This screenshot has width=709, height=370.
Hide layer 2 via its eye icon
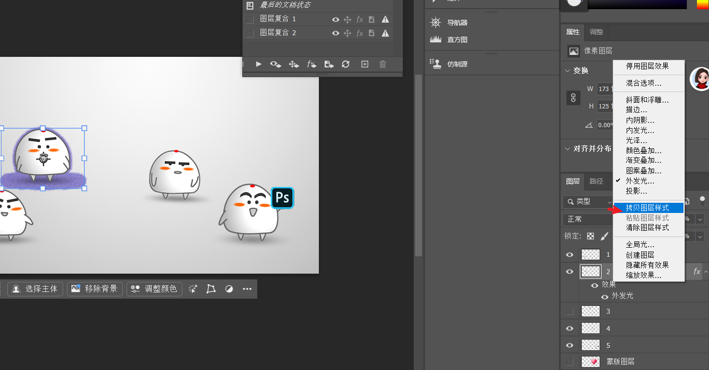[570, 272]
